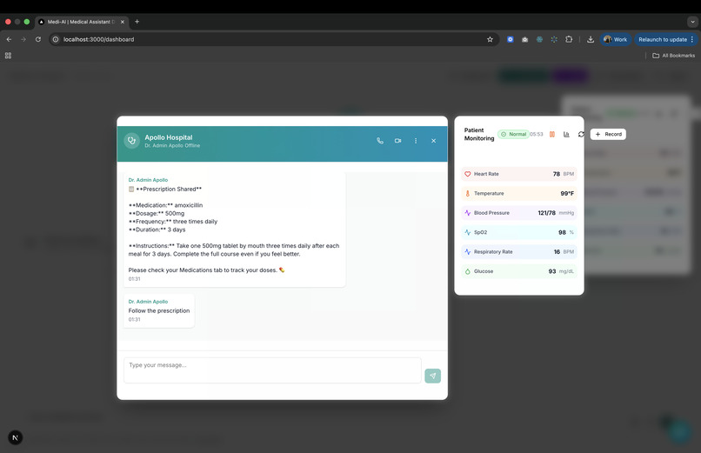Screen dimensions: 701x453
Task: Focus the Type your message input field
Action: click(x=272, y=370)
